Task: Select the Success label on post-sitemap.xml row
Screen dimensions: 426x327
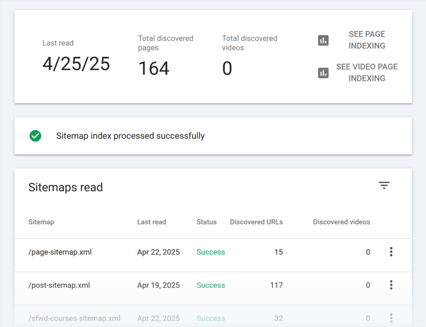Action: pos(211,285)
